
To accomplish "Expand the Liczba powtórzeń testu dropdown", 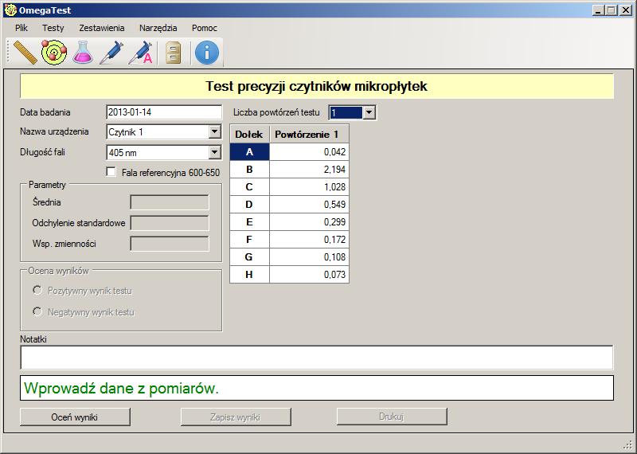I will 368,113.
